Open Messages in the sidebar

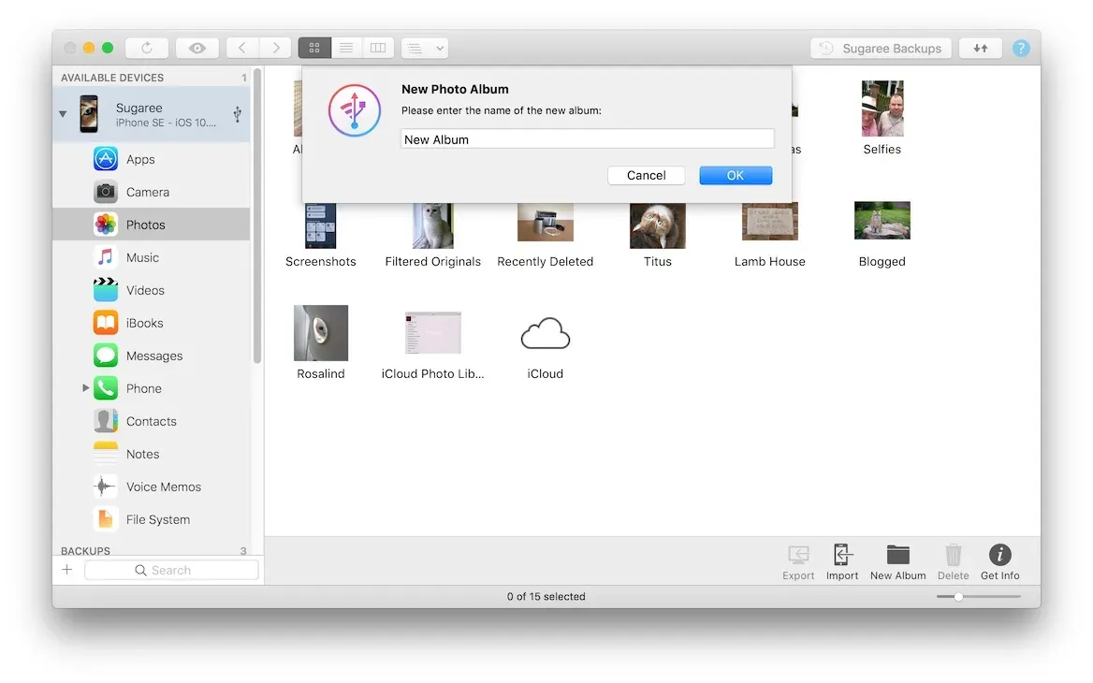(x=153, y=356)
